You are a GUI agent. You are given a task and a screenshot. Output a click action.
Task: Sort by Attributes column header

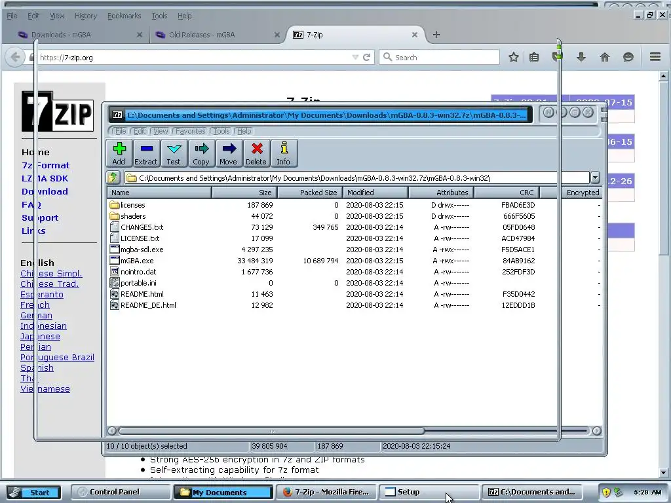(x=441, y=193)
